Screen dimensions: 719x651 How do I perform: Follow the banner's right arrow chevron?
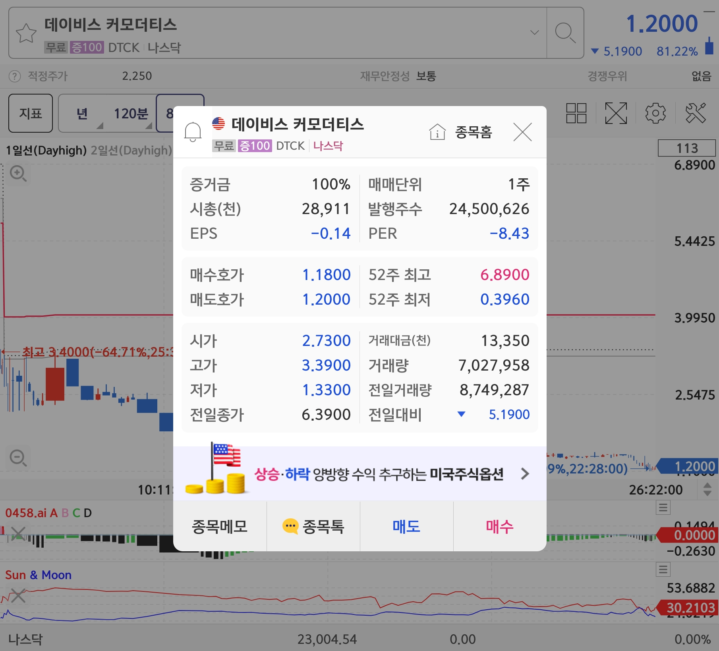pos(525,473)
